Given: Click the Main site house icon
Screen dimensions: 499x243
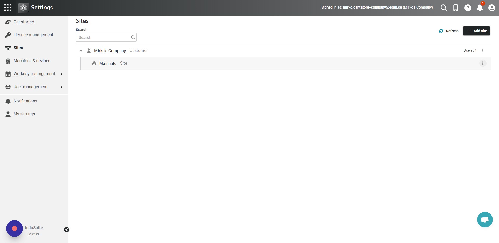Looking at the screenshot, I should pos(94,63).
